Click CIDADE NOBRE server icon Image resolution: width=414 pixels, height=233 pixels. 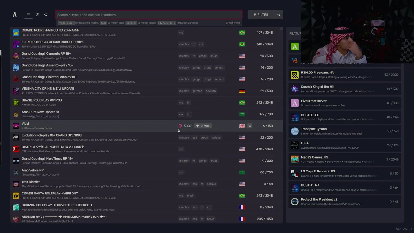tap(16, 32)
